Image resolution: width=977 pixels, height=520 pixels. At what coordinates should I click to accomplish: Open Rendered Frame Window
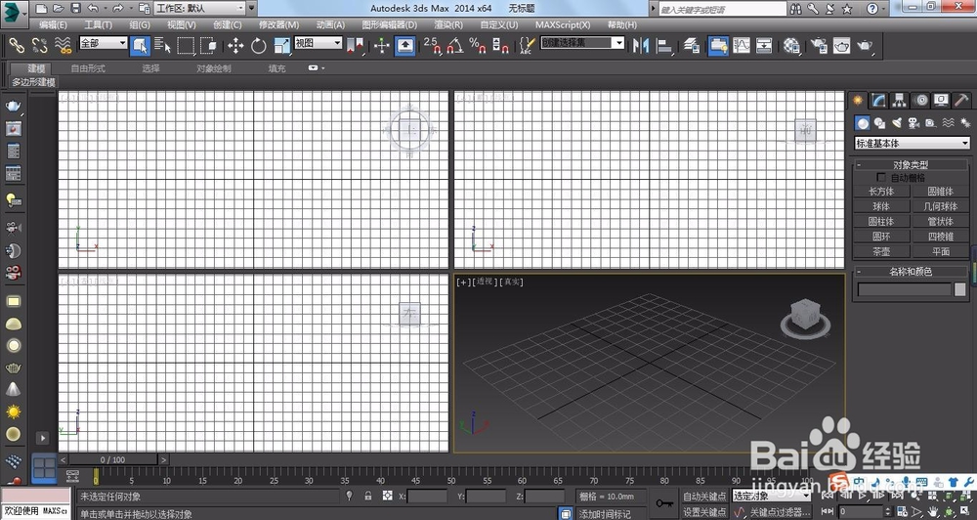842,46
